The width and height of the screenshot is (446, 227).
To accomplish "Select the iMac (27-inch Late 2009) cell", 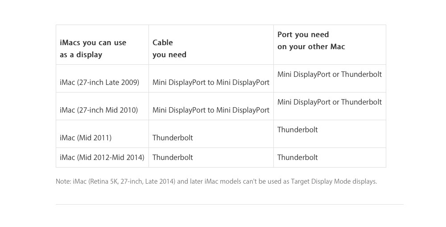I will (102, 78).
